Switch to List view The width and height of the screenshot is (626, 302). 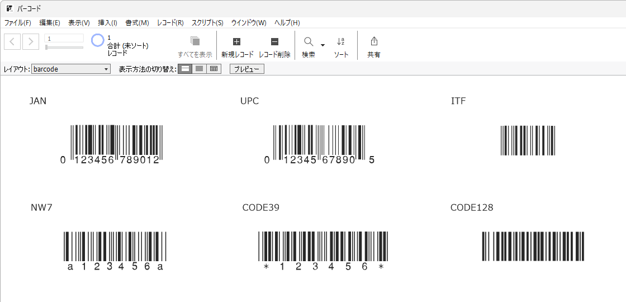click(x=199, y=69)
